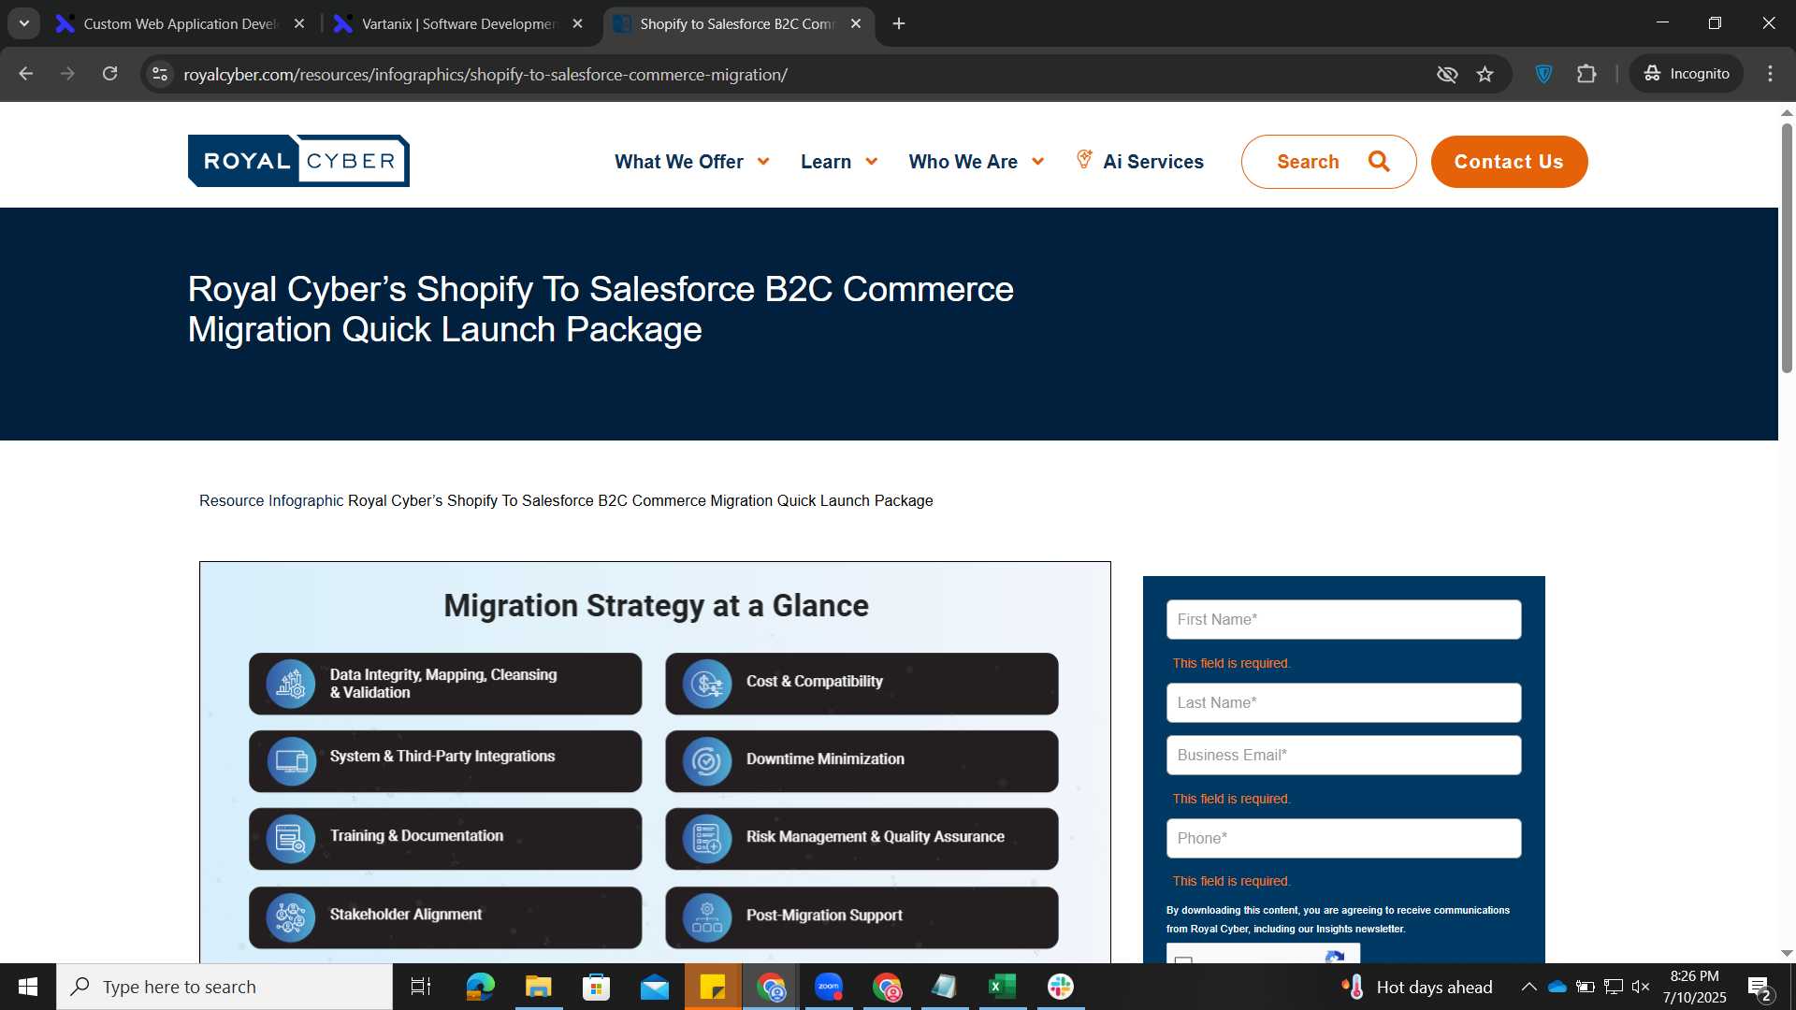
Task: Open site information icon in address bar
Action: (x=160, y=74)
